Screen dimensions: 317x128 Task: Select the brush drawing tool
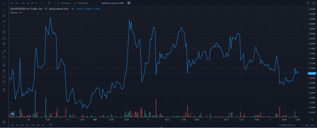[4, 21]
